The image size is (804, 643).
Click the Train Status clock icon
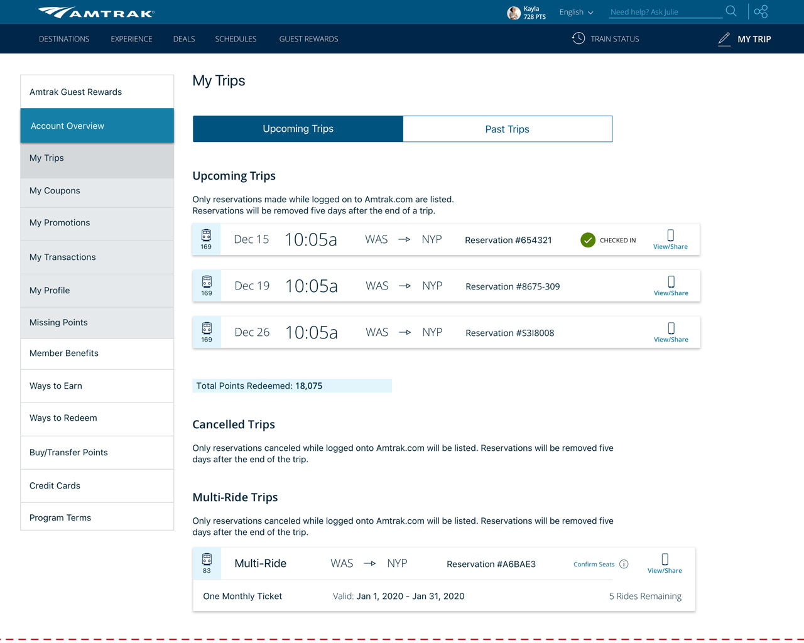[x=578, y=38]
